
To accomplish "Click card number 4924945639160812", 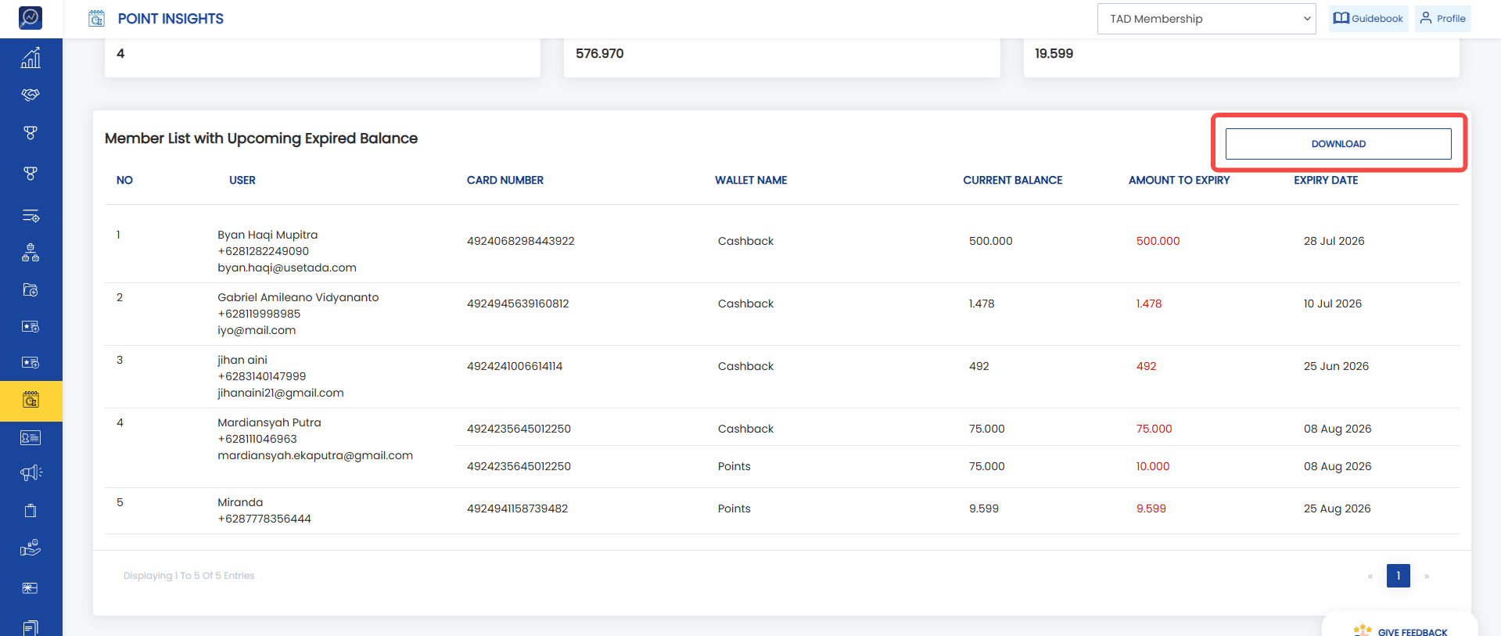I will tap(518, 304).
